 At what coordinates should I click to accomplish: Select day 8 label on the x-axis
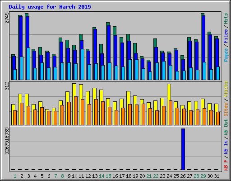[62, 176]
